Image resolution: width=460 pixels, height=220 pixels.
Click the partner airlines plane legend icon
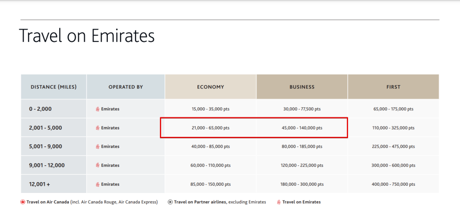coord(170,202)
